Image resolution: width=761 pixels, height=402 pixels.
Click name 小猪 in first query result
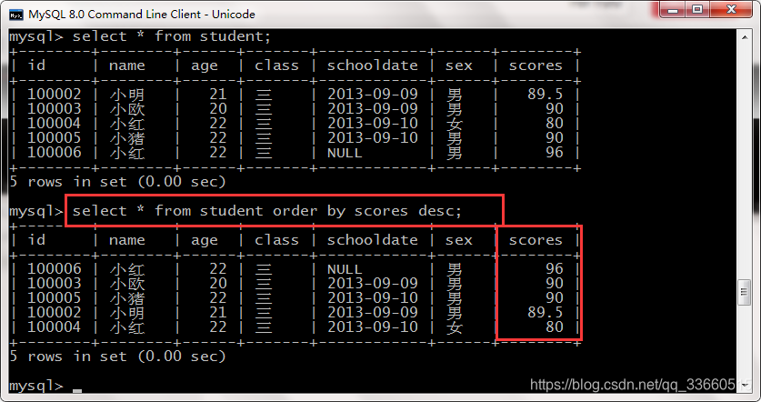(x=127, y=138)
